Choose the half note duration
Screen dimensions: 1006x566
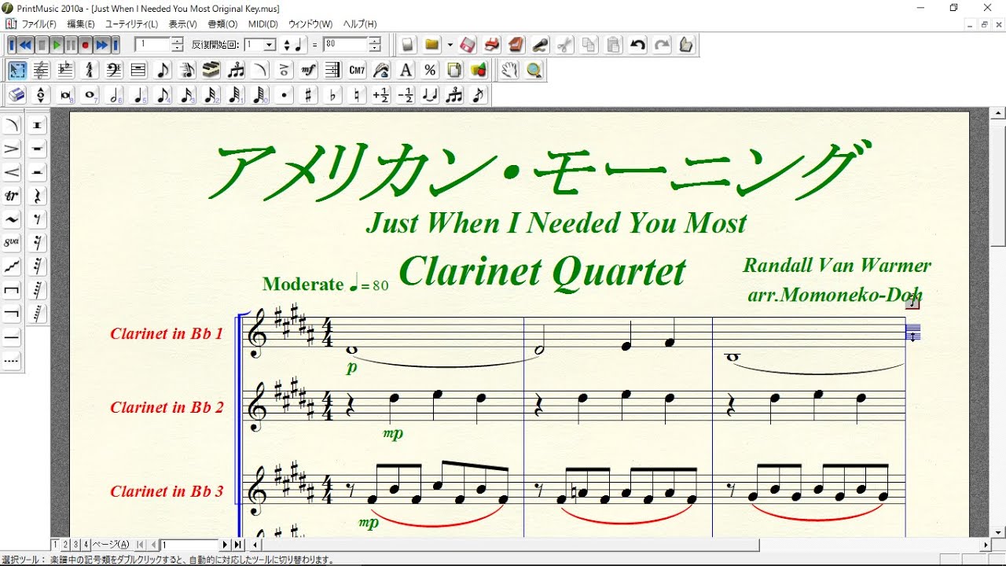tap(114, 95)
